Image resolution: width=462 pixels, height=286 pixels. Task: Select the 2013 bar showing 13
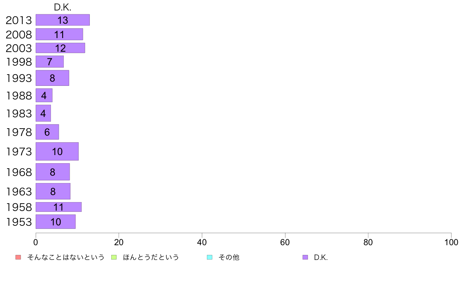click(63, 20)
